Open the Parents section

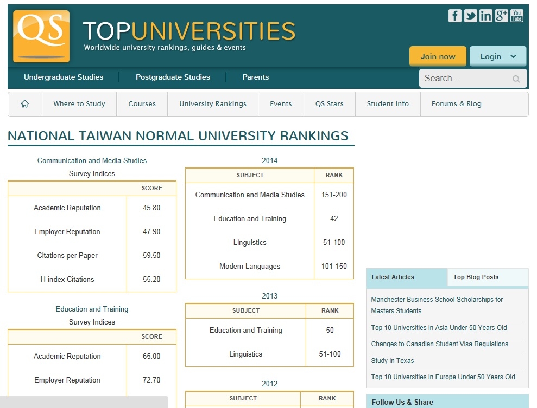[256, 77]
